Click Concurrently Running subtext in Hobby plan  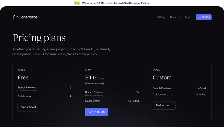pyautogui.click(x=27, y=91)
